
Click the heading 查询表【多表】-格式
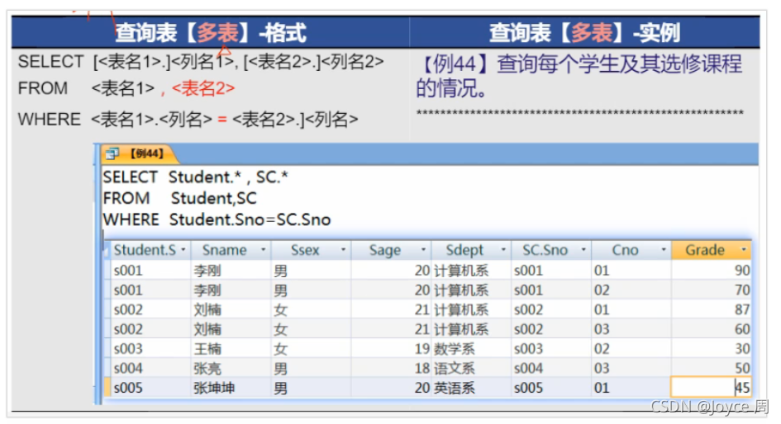pyautogui.click(x=211, y=33)
